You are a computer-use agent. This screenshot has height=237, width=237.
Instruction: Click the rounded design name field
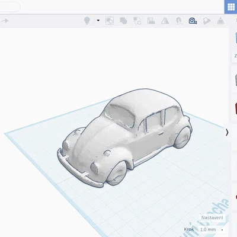point(10,7)
